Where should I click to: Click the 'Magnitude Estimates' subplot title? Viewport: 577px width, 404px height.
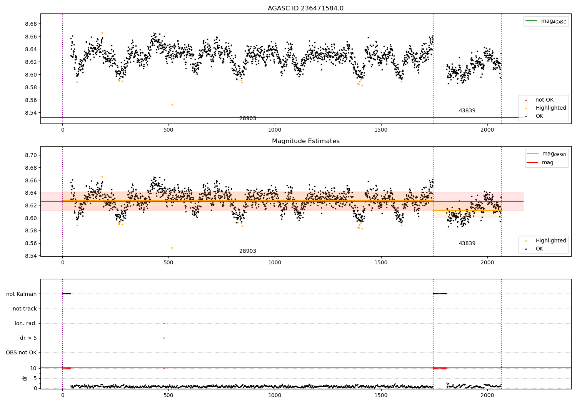305,141
